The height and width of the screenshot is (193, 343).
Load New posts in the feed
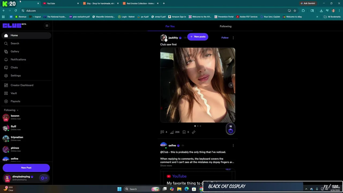[x=198, y=37]
